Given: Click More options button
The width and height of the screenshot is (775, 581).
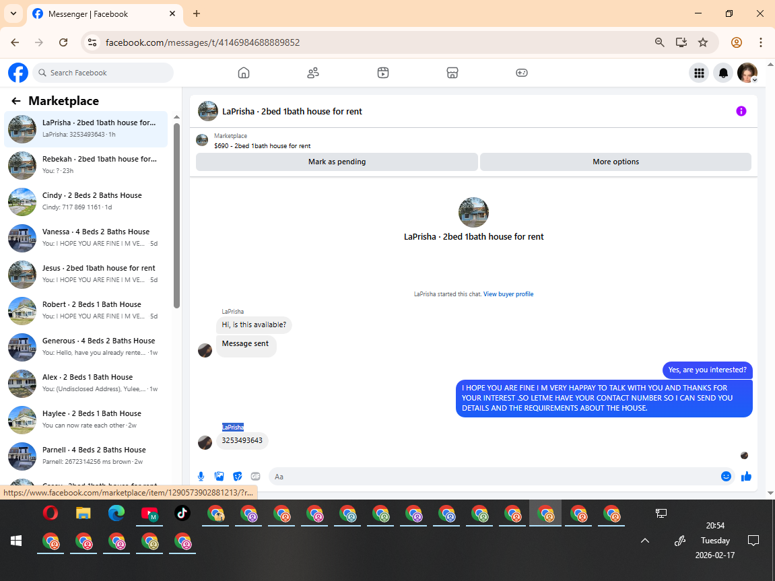Looking at the screenshot, I should [x=615, y=162].
